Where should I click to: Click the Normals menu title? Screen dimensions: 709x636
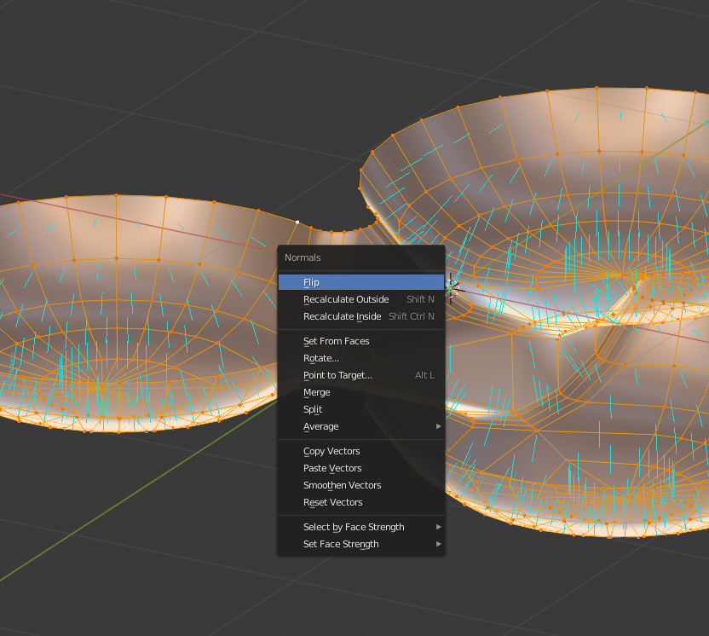click(x=303, y=257)
